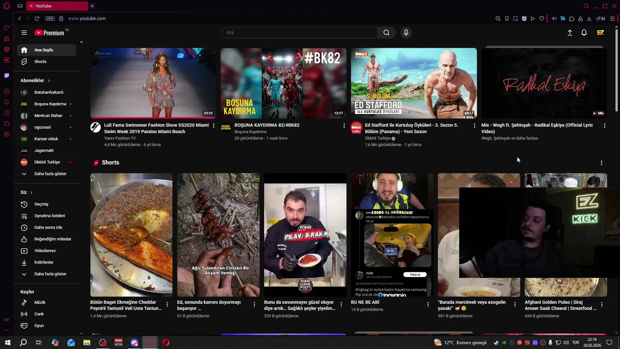Open Yaers Fashion TV channel link
Screen dimensions: 620x349
[x=120, y=138]
